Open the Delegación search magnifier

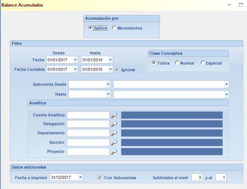click(x=114, y=124)
